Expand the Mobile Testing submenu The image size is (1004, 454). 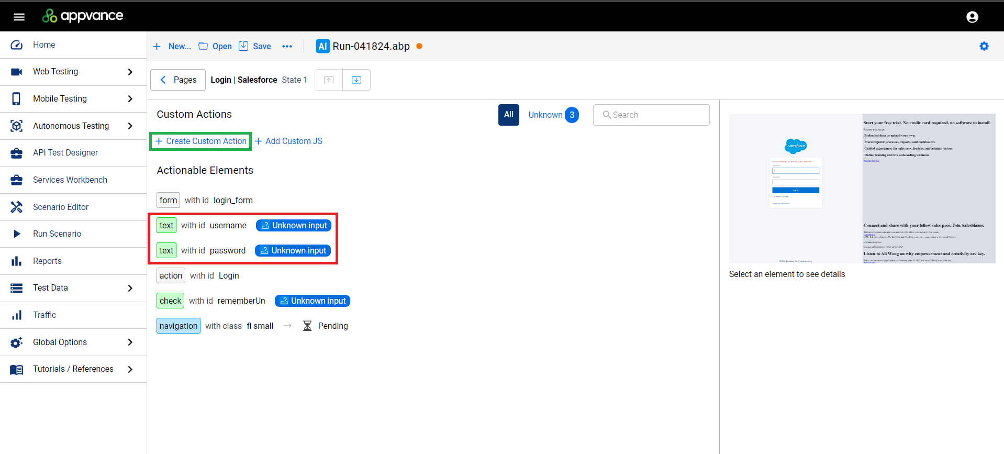(x=130, y=99)
